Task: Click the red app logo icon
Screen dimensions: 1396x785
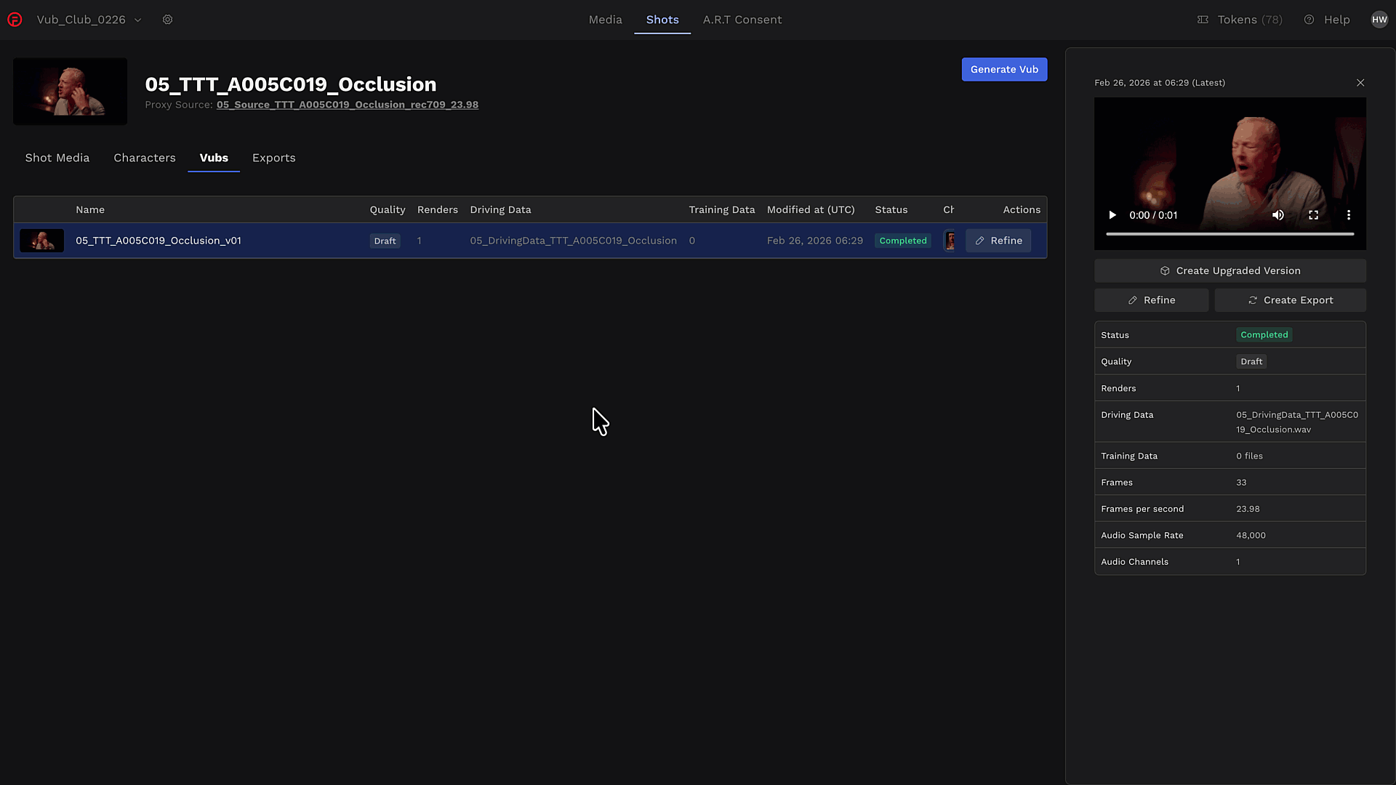Action: pos(15,20)
